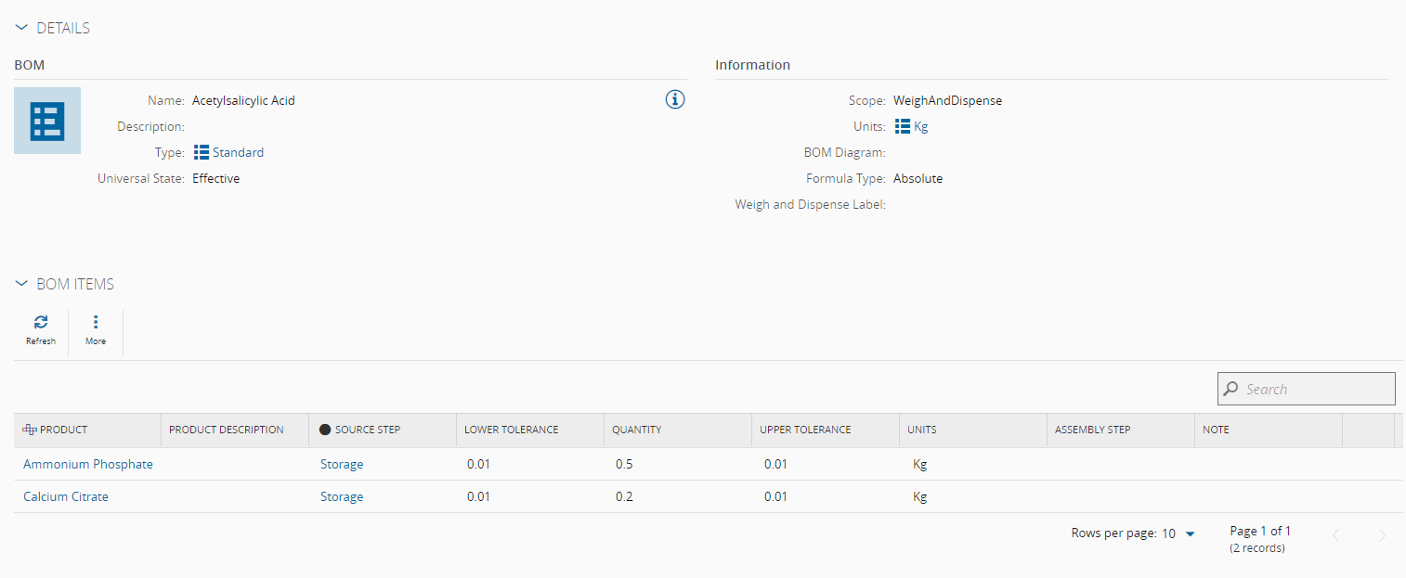The width and height of the screenshot is (1406, 578).
Task: Click the Refresh icon in BOM Items
Action: pyautogui.click(x=41, y=323)
